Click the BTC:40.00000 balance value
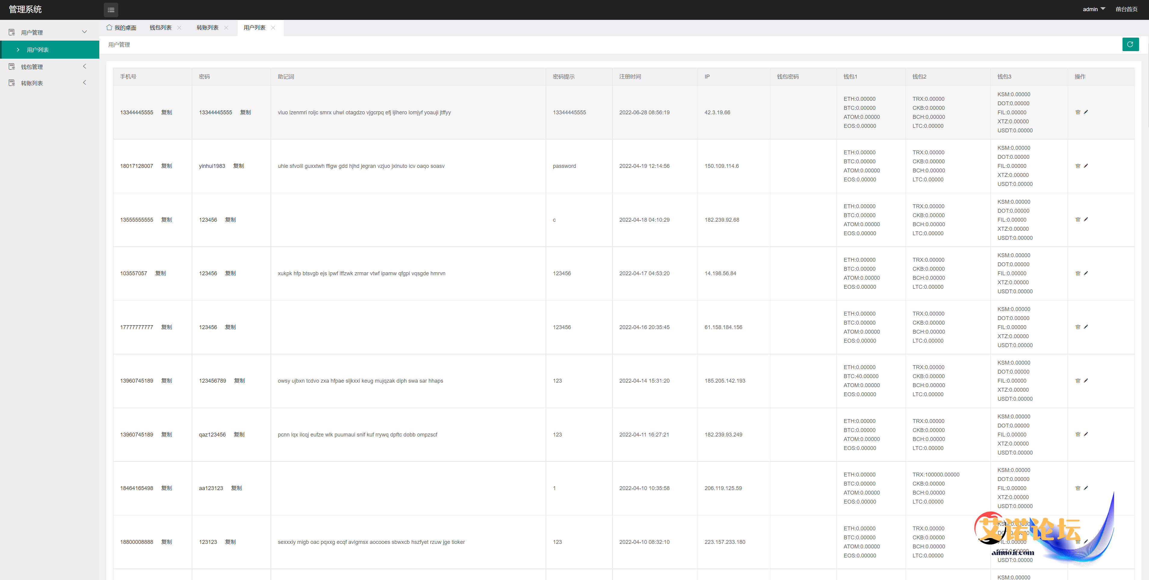 point(861,376)
